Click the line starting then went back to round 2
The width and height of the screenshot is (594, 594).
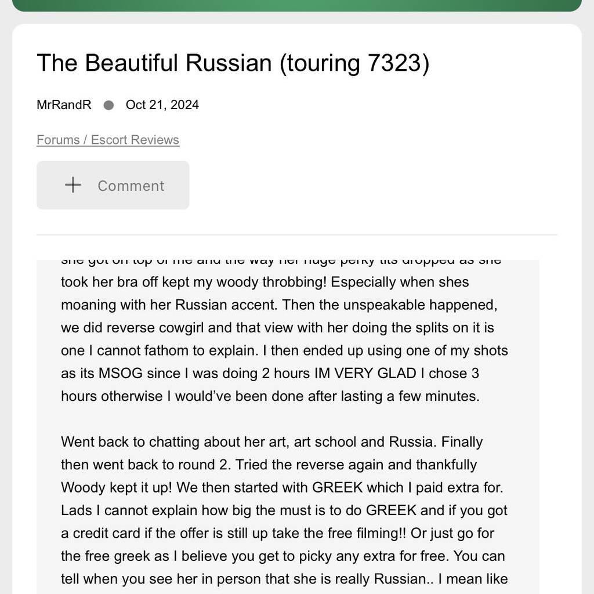269,465
